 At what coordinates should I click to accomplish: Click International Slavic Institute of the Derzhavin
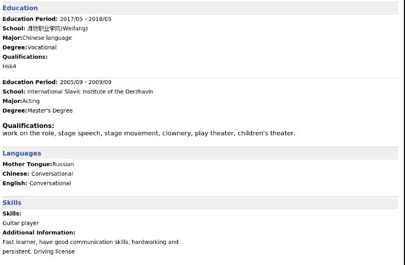coord(90,92)
